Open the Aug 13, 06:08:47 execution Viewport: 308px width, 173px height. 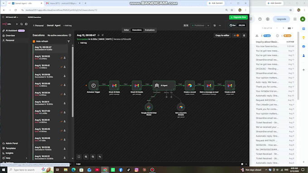[x=50, y=48]
